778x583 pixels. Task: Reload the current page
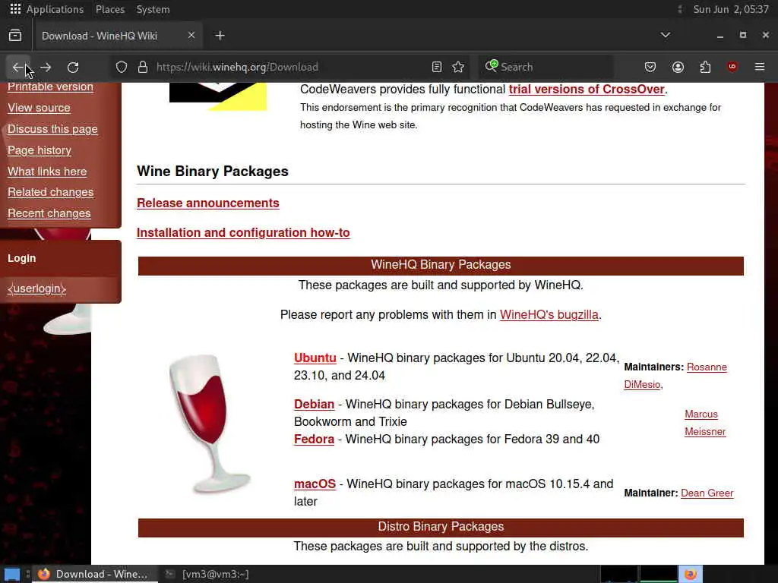73,67
